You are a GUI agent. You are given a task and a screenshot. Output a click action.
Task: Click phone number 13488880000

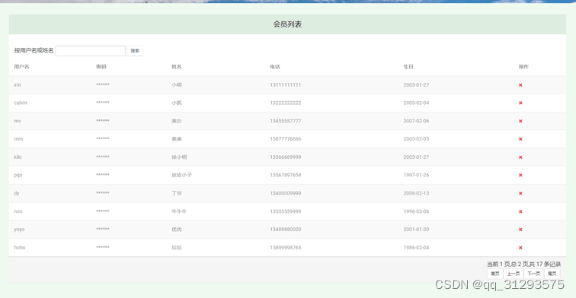coord(286,230)
